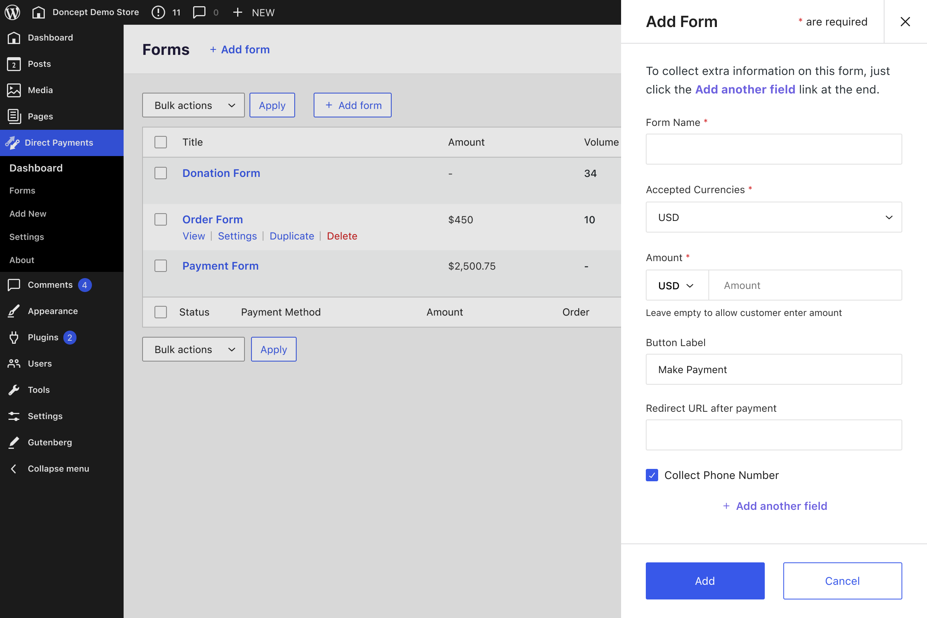Select the Order Form row checkbox
Screen dimensions: 927x618
tap(160, 219)
